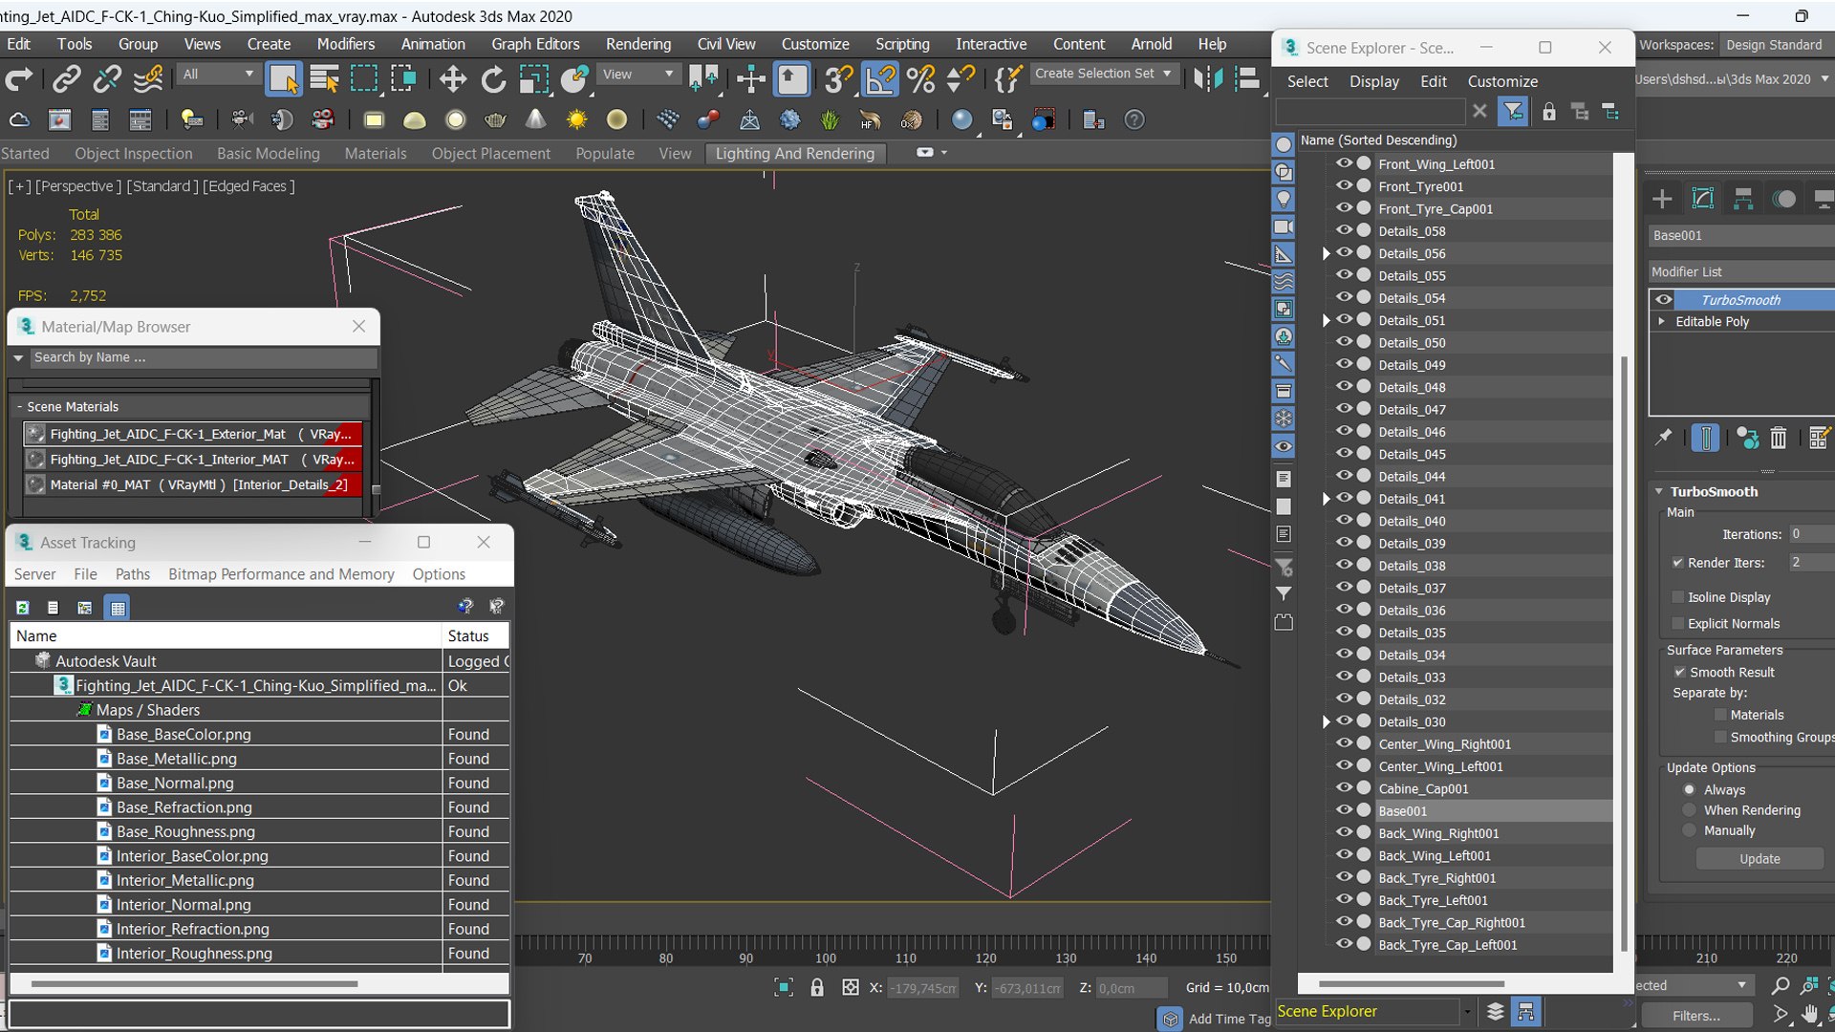The height and width of the screenshot is (1032, 1835).
Task: Toggle the Angle Snap icon
Action: pyautogui.click(x=879, y=79)
